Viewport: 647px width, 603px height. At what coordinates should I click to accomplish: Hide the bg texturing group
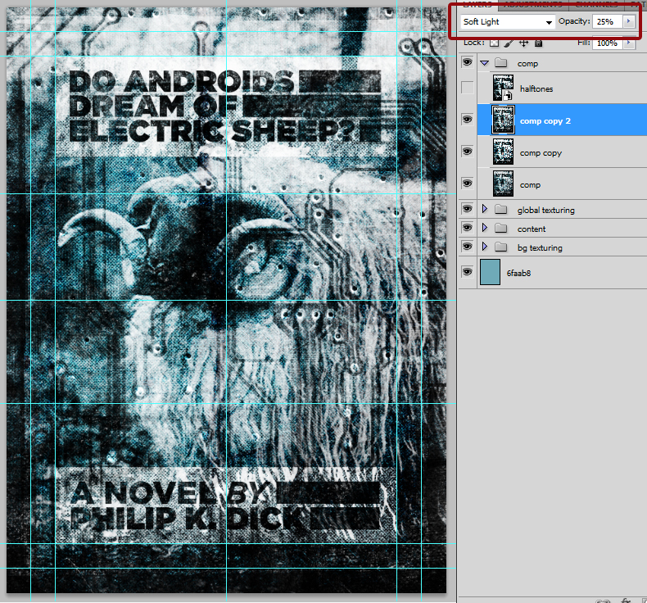[x=467, y=247]
